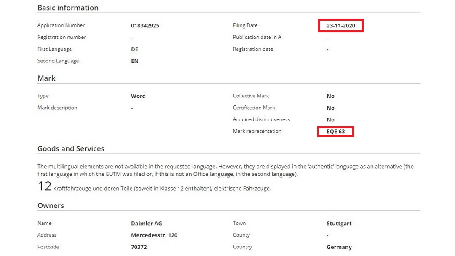Click the Acquired distinctiveness value No
455x256 pixels.
pyautogui.click(x=330, y=119)
